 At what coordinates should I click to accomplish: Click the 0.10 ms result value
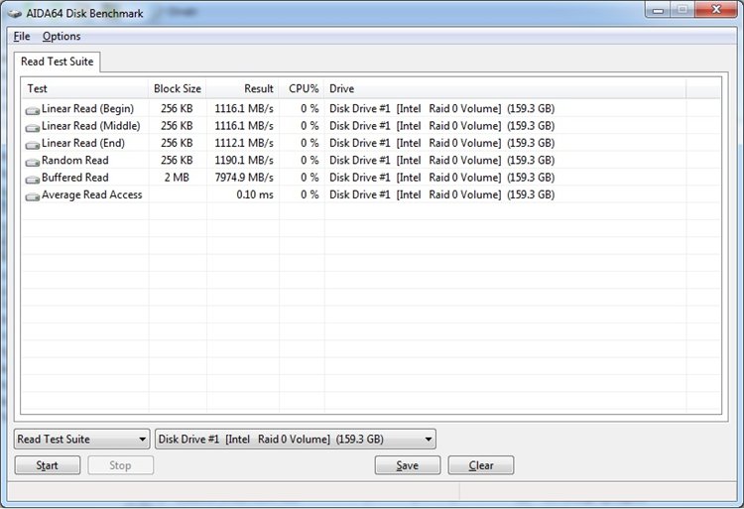click(255, 194)
